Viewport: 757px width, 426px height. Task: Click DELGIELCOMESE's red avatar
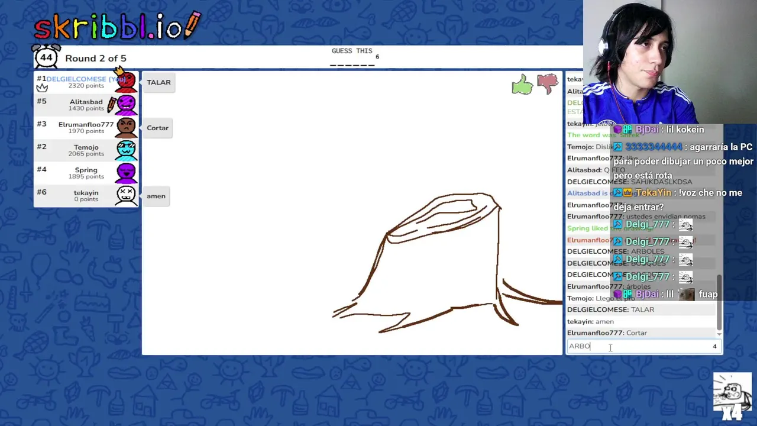click(126, 82)
